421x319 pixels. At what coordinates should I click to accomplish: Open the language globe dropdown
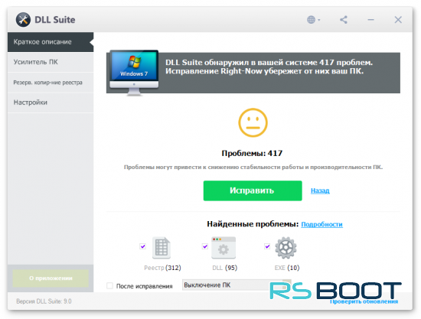(x=313, y=20)
